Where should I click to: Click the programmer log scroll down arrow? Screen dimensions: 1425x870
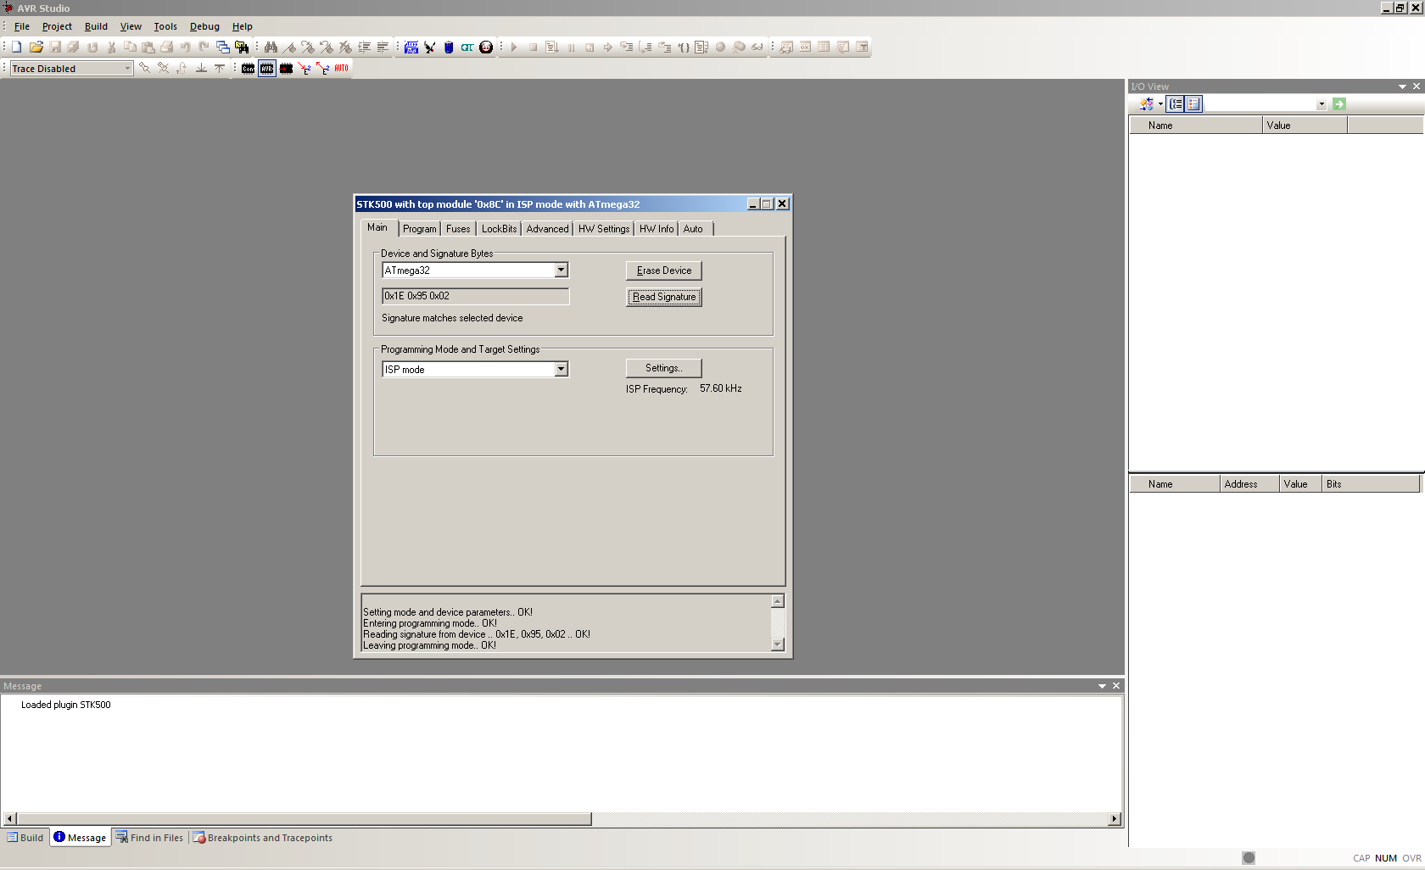pos(778,644)
